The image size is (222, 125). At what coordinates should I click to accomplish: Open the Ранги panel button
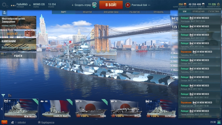click(18, 56)
